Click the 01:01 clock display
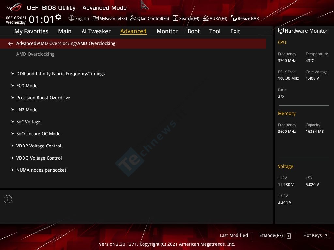This screenshot has height=250, width=334. pyautogui.click(x=41, y=20)
